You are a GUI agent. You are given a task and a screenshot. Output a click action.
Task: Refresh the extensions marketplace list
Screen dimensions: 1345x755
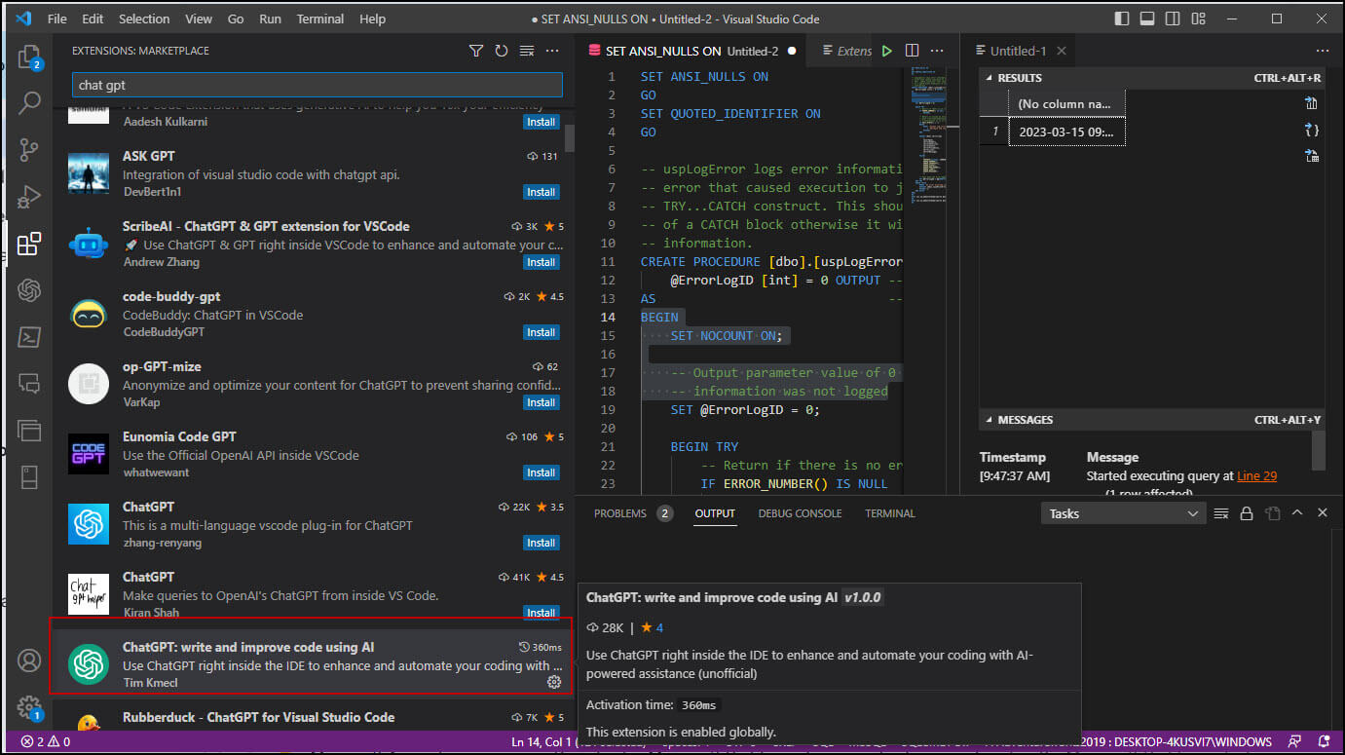[x=501, y=50]
